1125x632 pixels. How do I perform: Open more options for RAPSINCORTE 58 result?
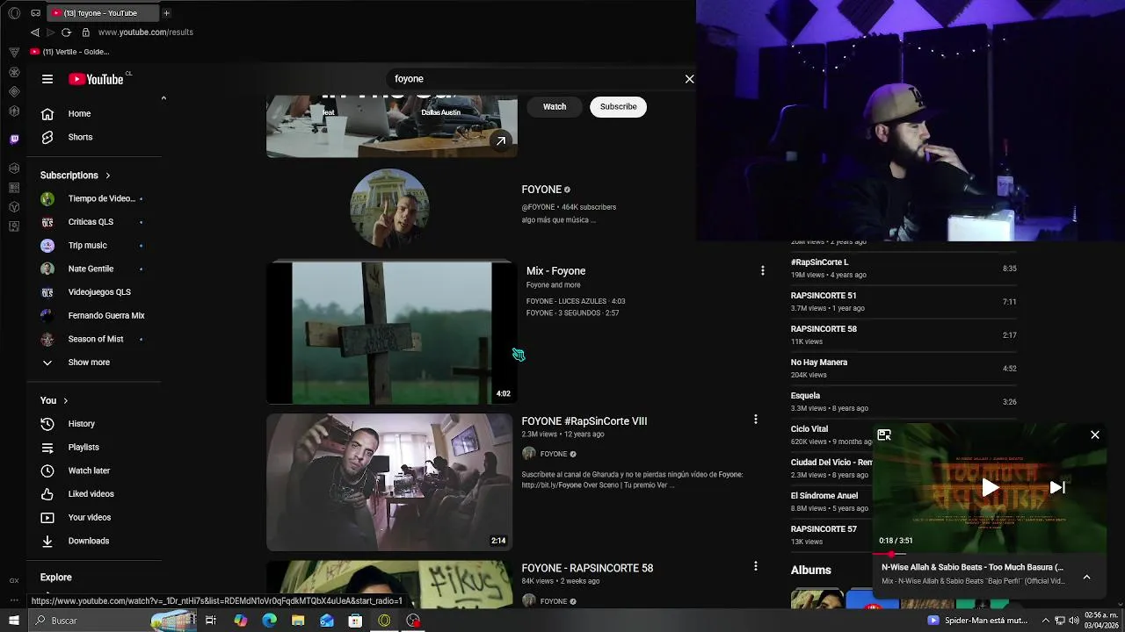755,566
